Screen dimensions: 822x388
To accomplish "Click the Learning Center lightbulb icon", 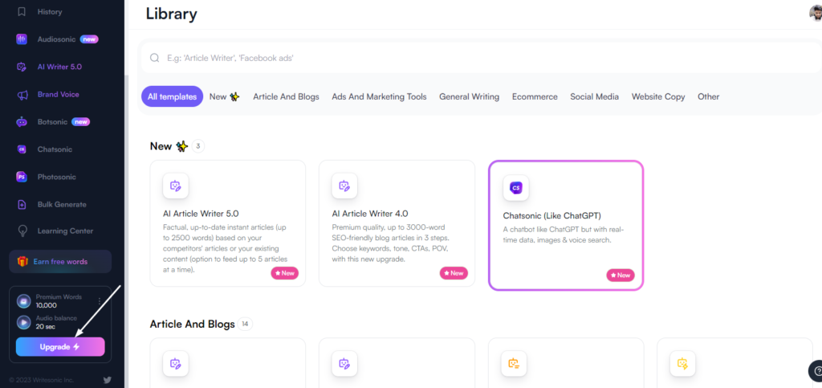I will [x=22, y=231].
